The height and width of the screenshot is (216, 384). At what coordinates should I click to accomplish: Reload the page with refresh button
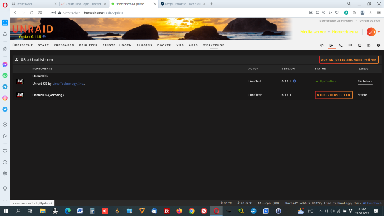pos(31,13)
